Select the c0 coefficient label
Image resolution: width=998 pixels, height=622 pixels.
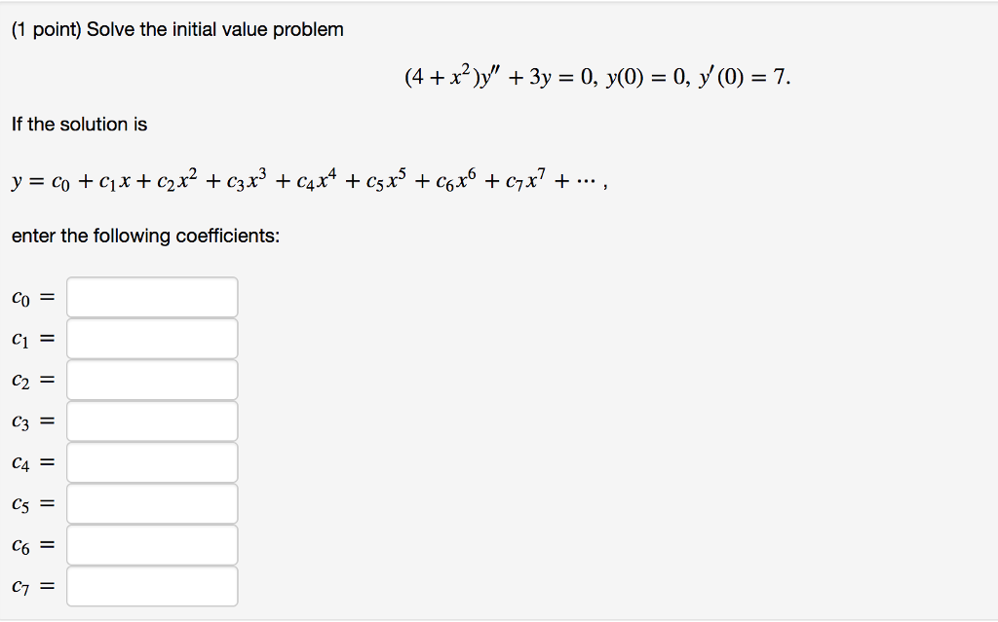pos(20,297)
